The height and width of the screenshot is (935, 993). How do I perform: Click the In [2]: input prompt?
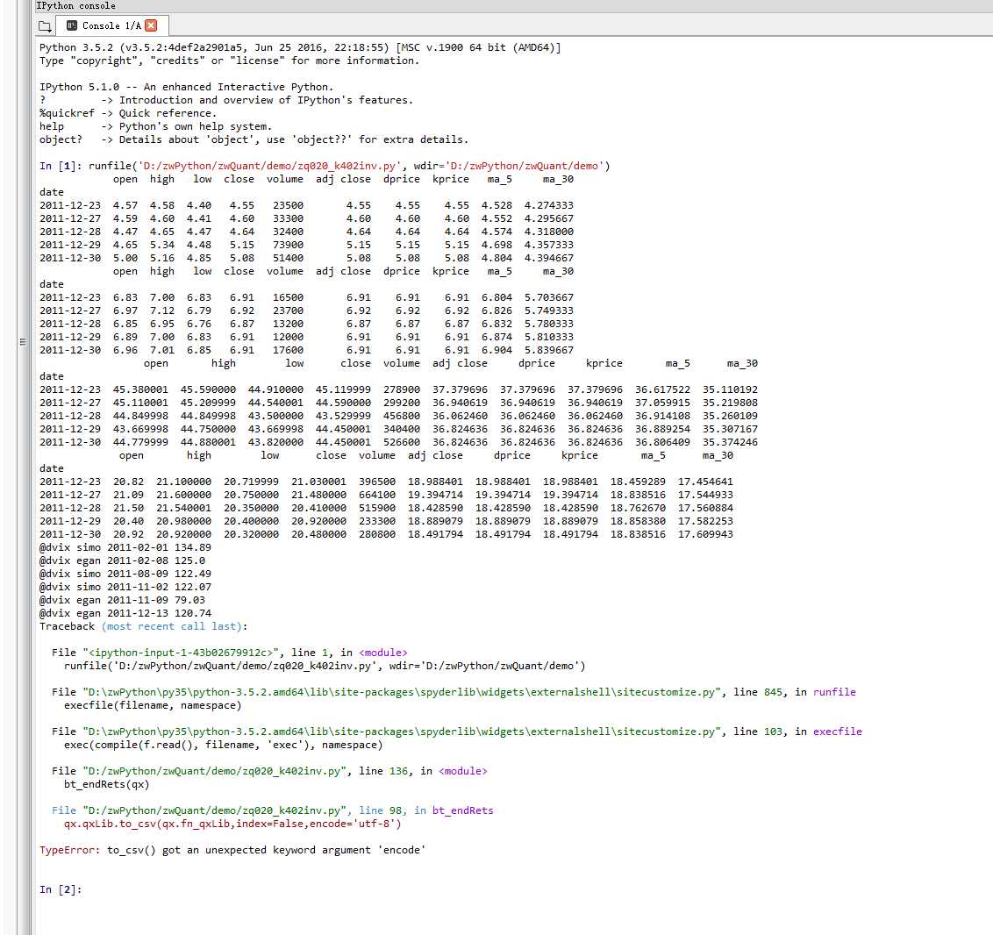coord(61,889)
